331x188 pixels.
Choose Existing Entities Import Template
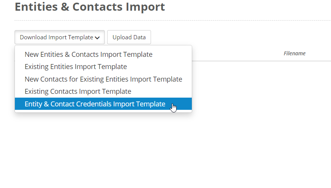(x=103, y=67)
